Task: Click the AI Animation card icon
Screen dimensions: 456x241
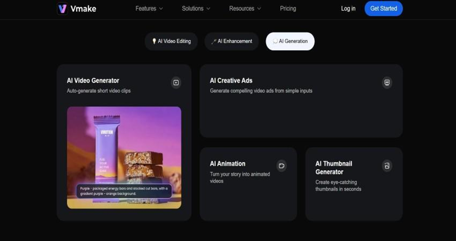Action: tap(281, 165)
